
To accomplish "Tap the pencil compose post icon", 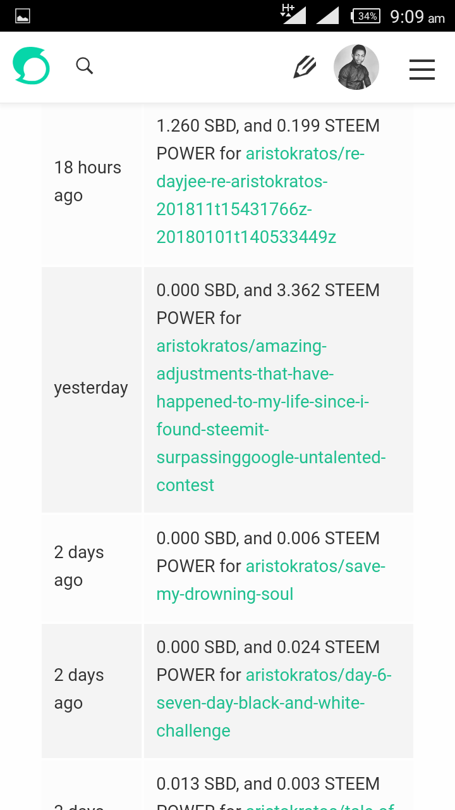I will tap(305, 66).
